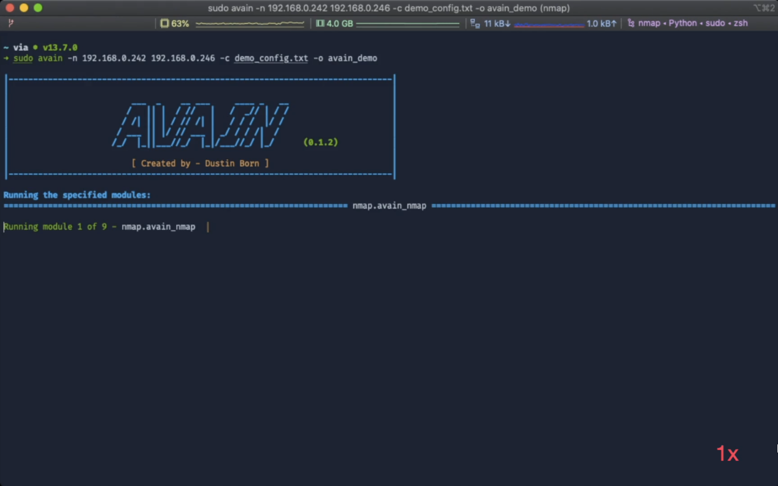Click the green zoom window button
The width and height of the screenshot is (778, 486).
coord(38,8)
